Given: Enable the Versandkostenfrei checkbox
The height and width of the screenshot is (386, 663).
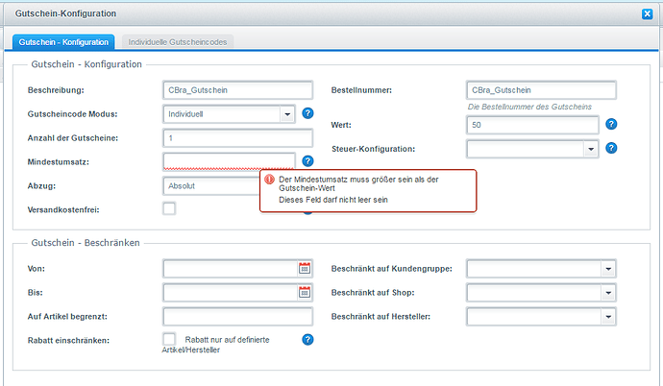Looking at the screenshot, I should coord(169,208).
